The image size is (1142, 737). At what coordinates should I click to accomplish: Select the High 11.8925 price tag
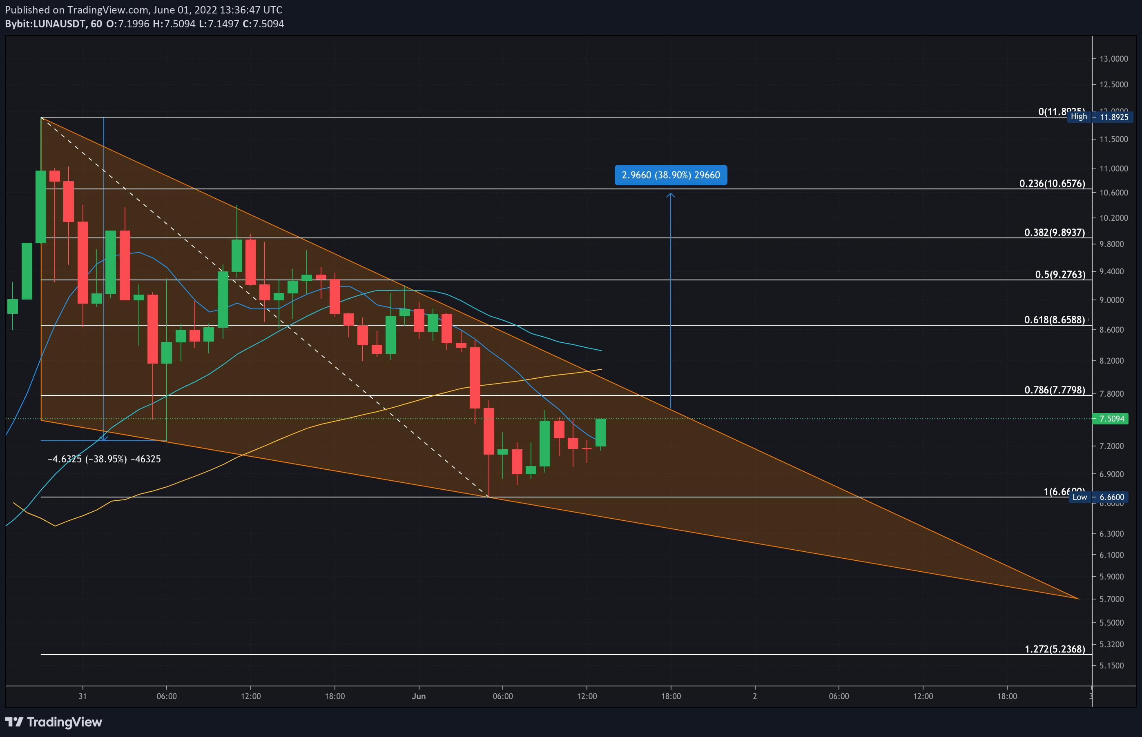1100,117
